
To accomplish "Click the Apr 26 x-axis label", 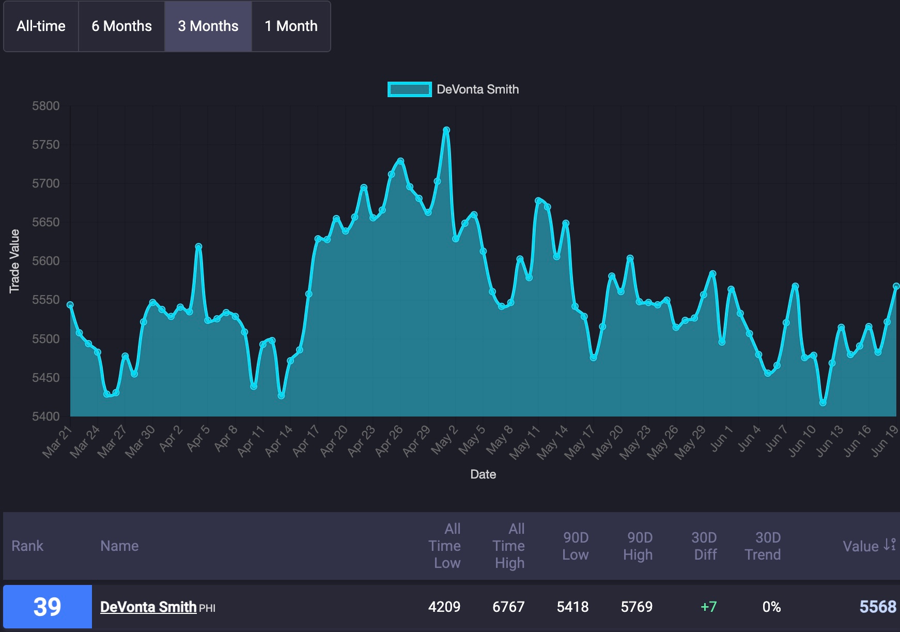I will pyautogui.click(x=389, y=441).
